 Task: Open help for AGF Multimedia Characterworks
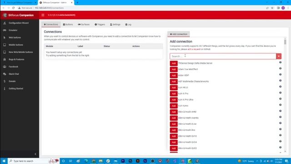tap(280, 81)
